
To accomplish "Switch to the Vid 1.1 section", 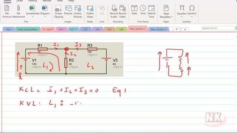I will [73, 30].
